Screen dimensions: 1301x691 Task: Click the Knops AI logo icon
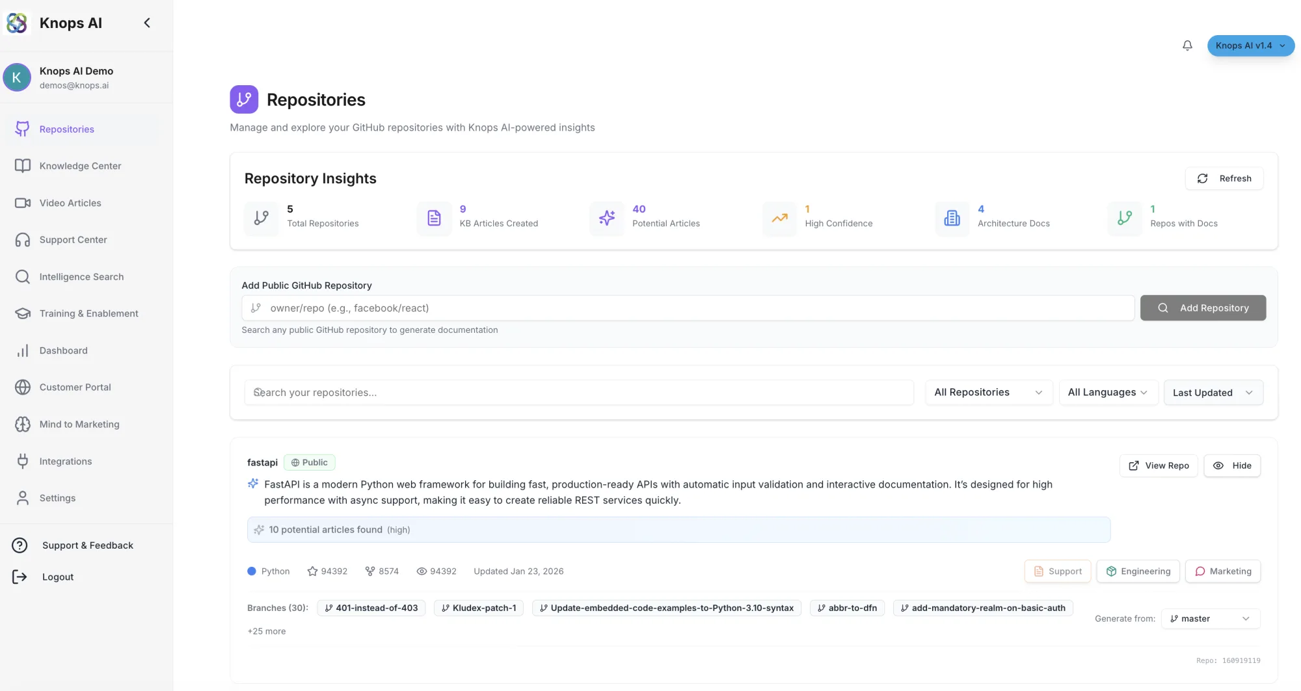(17, 23)
